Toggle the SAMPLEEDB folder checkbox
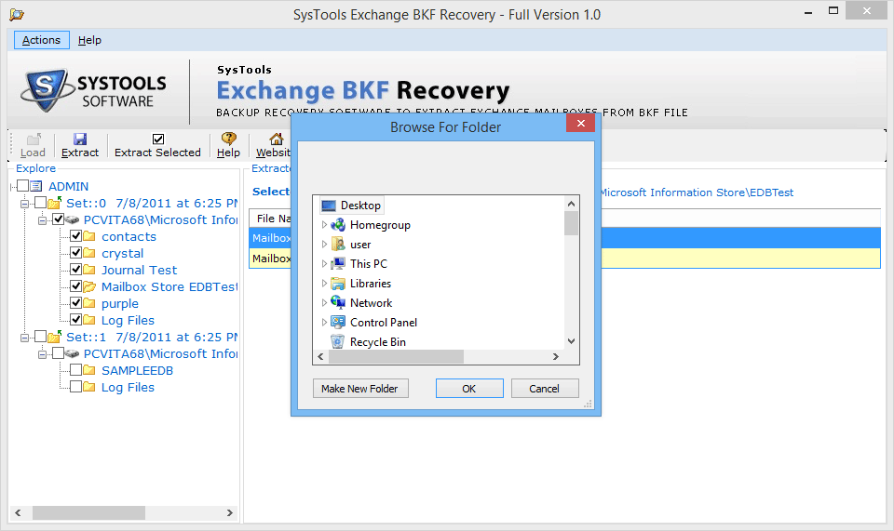 [75, 370]
